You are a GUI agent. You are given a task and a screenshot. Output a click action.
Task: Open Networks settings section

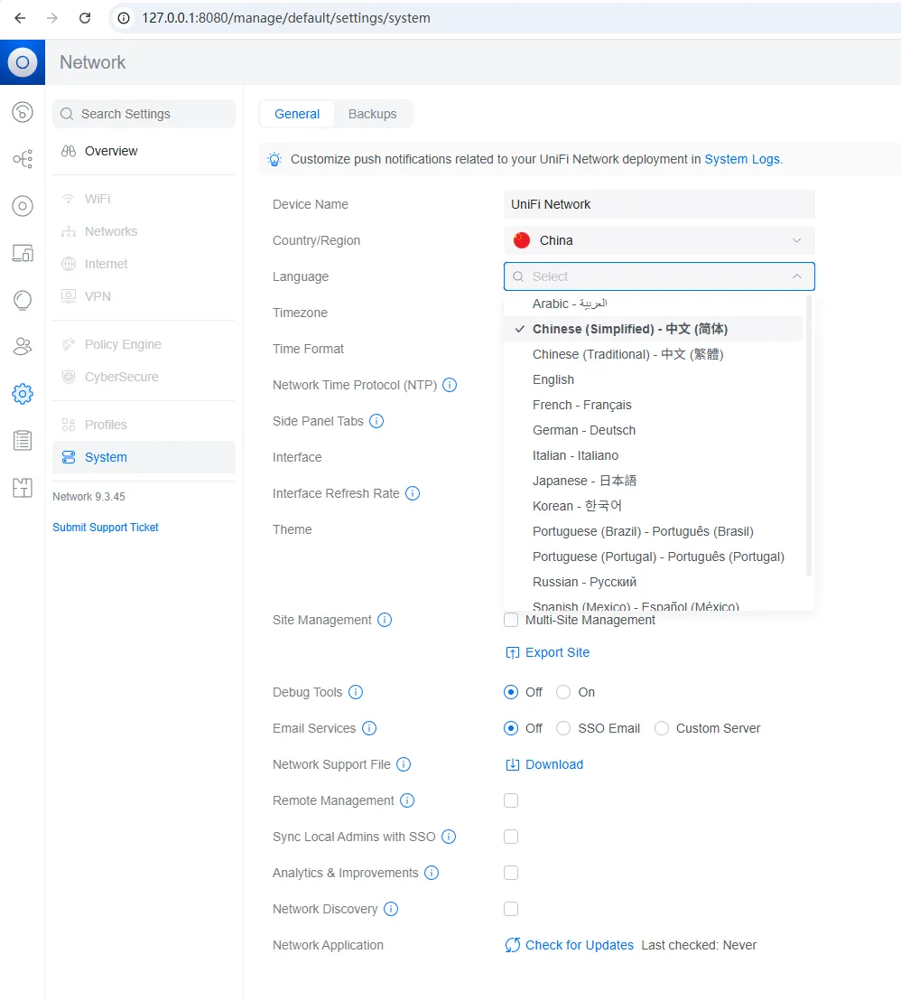click(x=144, y=232)
